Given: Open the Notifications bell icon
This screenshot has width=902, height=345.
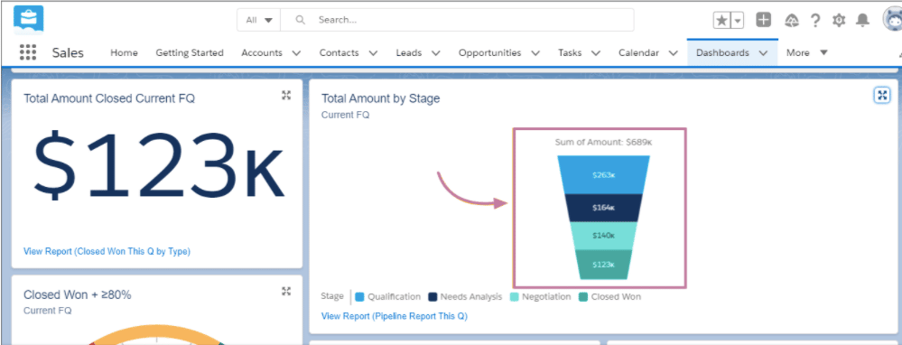Looking at the screenshot, I should (x=862, y=20).
